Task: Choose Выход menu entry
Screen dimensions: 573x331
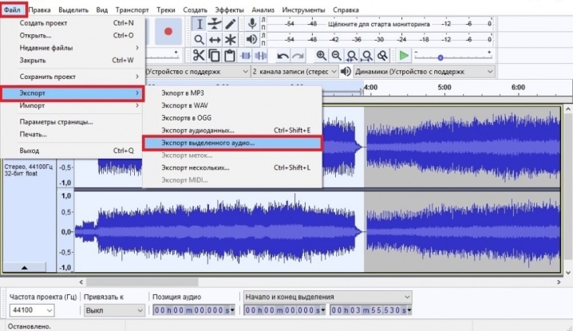Action: point(73,151)
